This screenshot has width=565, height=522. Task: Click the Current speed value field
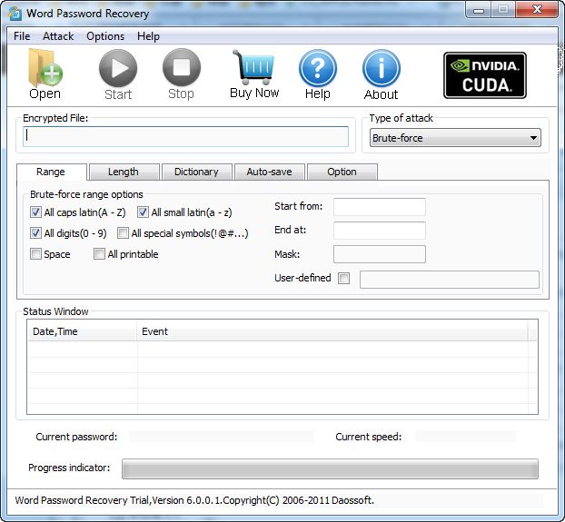coord(465,437)
